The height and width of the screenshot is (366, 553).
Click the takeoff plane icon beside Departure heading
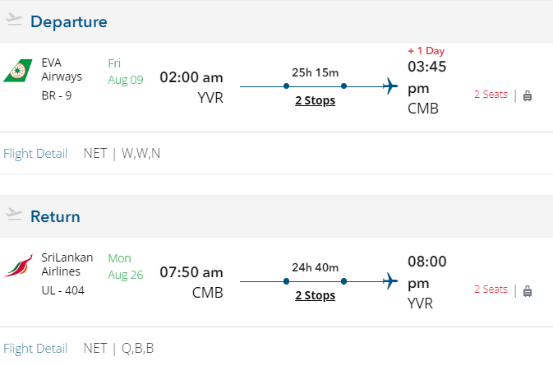coord(14,21)
